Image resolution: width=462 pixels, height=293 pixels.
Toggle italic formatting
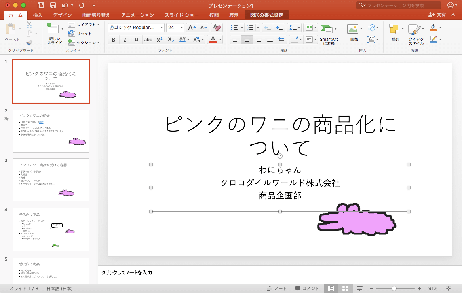(x=125, y=40)
